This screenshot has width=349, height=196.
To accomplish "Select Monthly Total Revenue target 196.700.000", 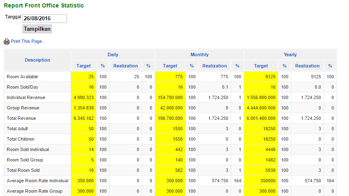I will coord(170,119).
